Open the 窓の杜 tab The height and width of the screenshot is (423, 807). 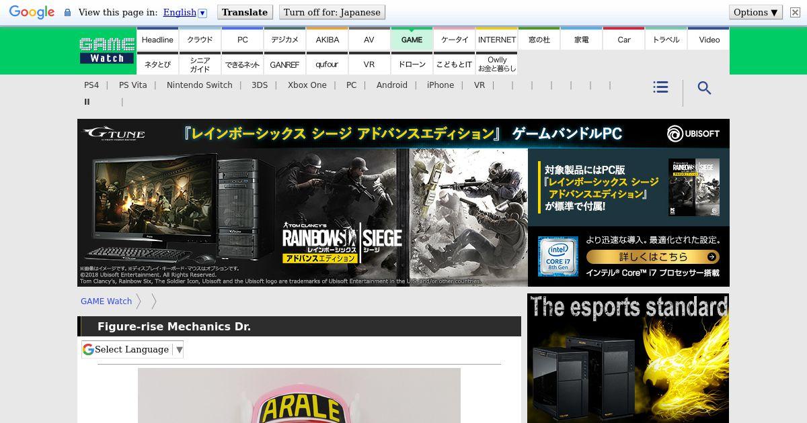point(539,40)
